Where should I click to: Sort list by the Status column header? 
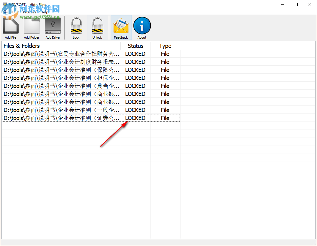tap(136, 46)
